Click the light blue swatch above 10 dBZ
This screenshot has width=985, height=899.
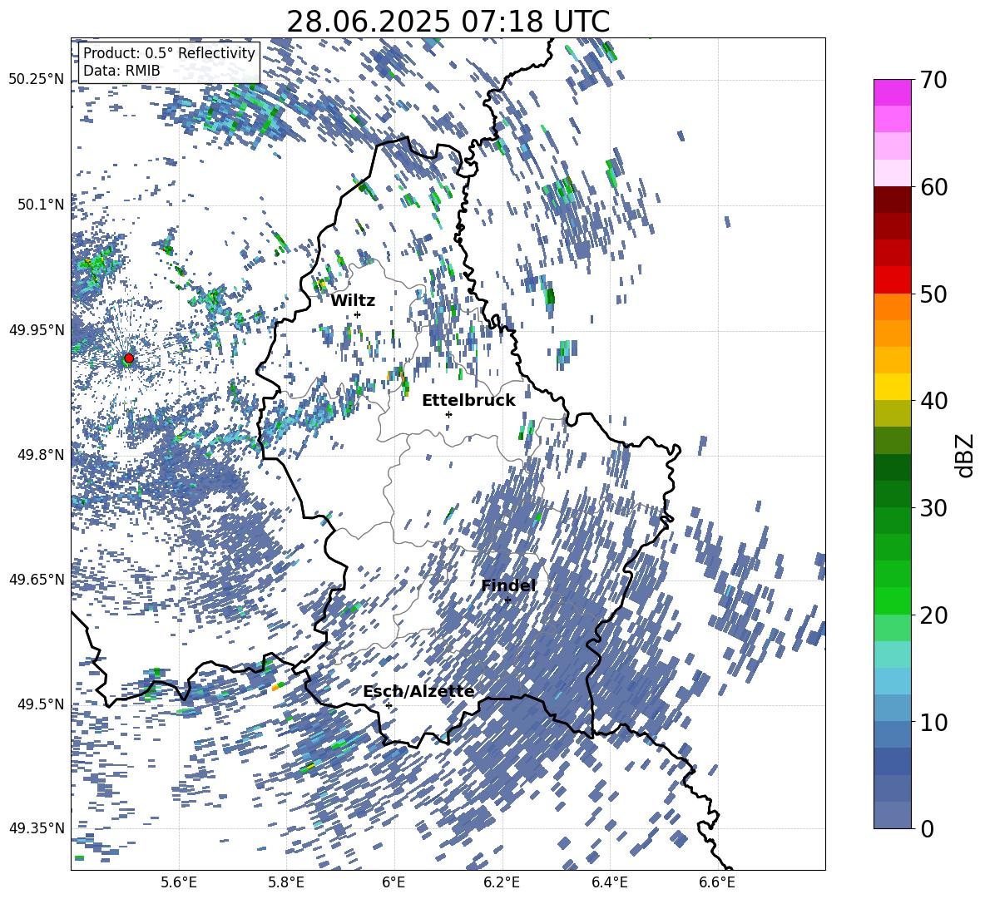point(892,709)
